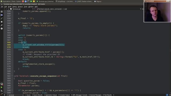Switch to the Magnus taskbar window
Image resolution: width=171 pixels, height=96 pixels.
pos(98,1)
